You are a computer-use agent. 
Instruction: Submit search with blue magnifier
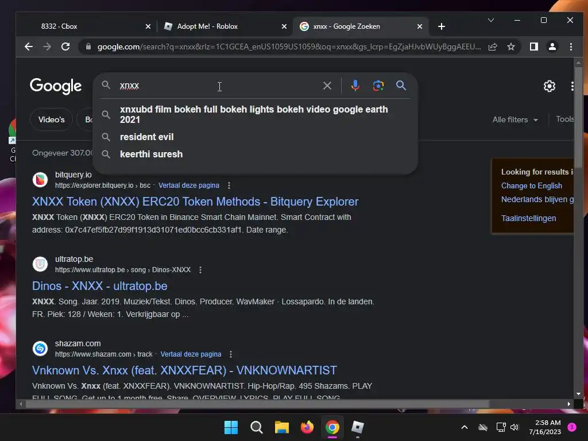pos(401,86)
